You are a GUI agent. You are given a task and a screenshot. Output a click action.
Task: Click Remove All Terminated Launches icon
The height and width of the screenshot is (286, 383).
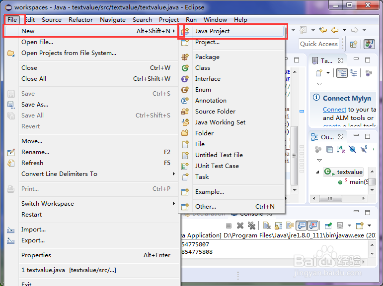click(251, 226)
